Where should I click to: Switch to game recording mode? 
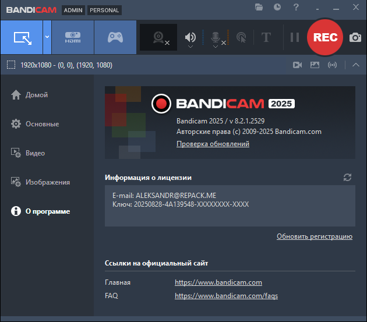115,37
